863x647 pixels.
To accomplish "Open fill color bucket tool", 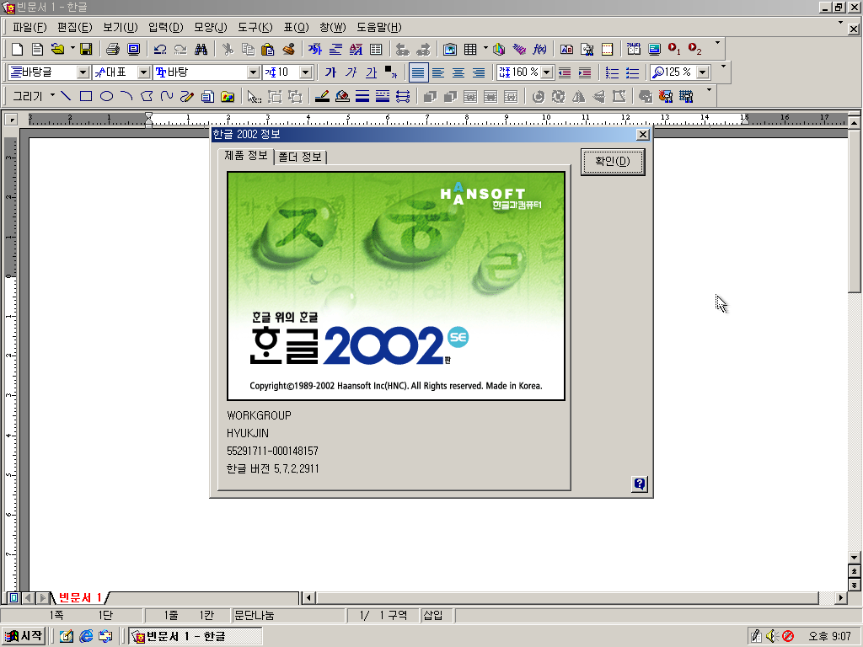I will click(x=342, y=96).
